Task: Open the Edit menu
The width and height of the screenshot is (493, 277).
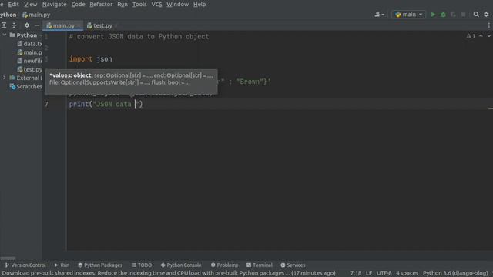Action: [13, 5]
